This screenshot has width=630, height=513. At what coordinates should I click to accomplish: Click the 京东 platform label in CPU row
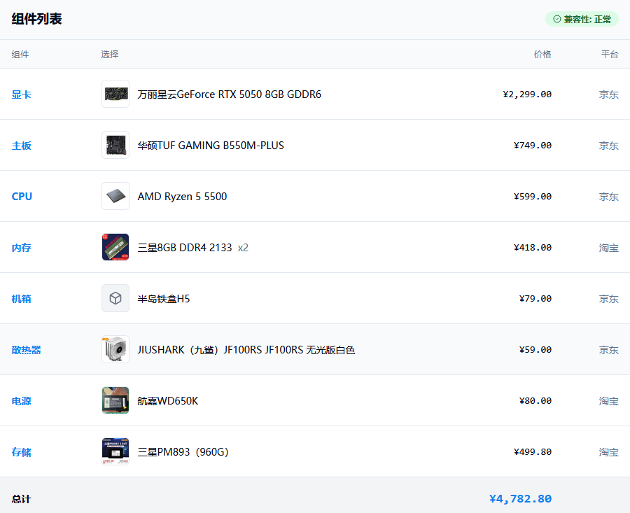609,197
